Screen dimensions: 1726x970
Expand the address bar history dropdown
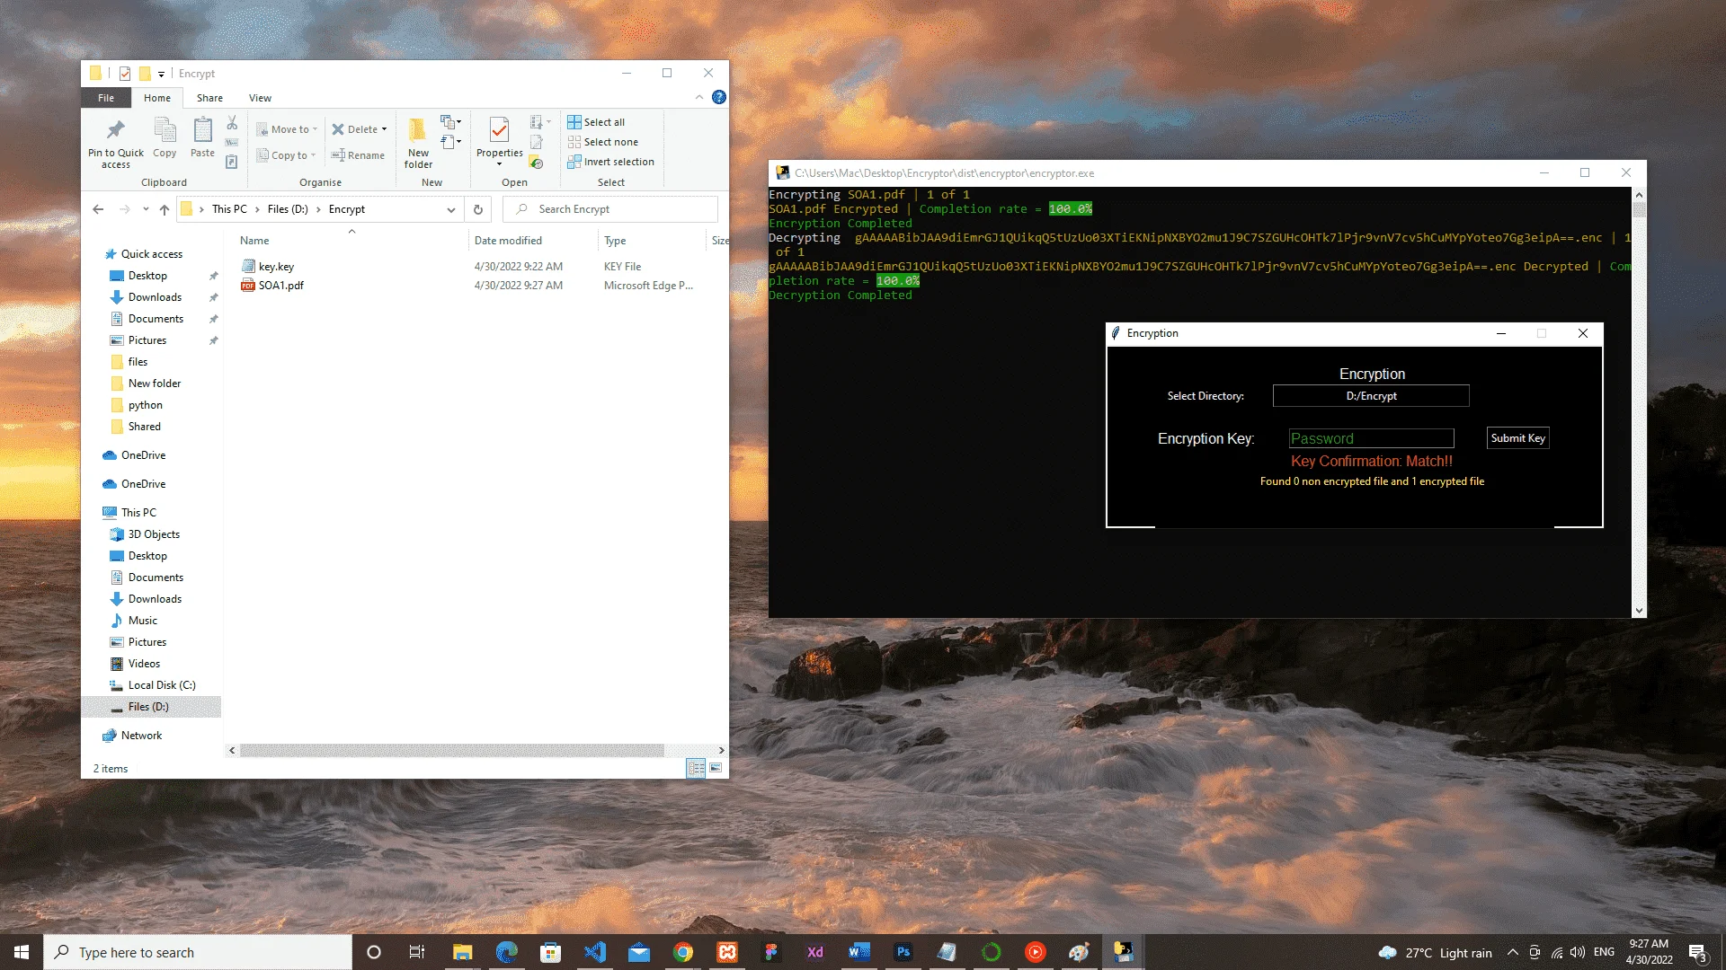pos(451,209)
